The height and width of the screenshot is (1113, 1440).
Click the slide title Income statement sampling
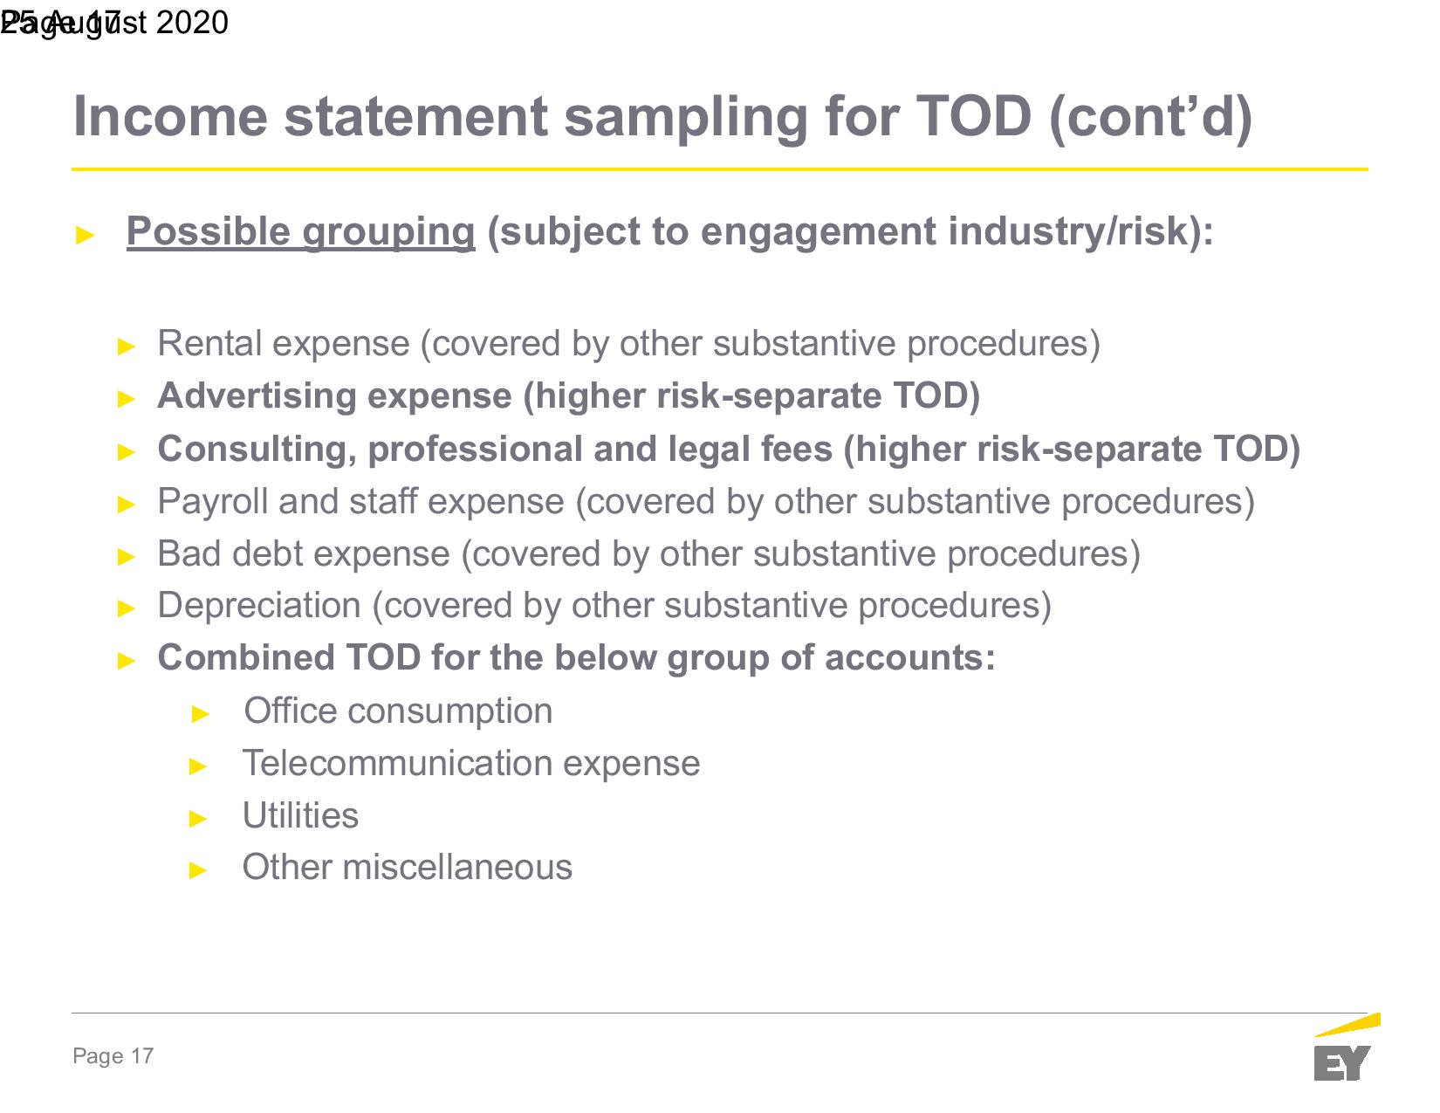(662, 116)
